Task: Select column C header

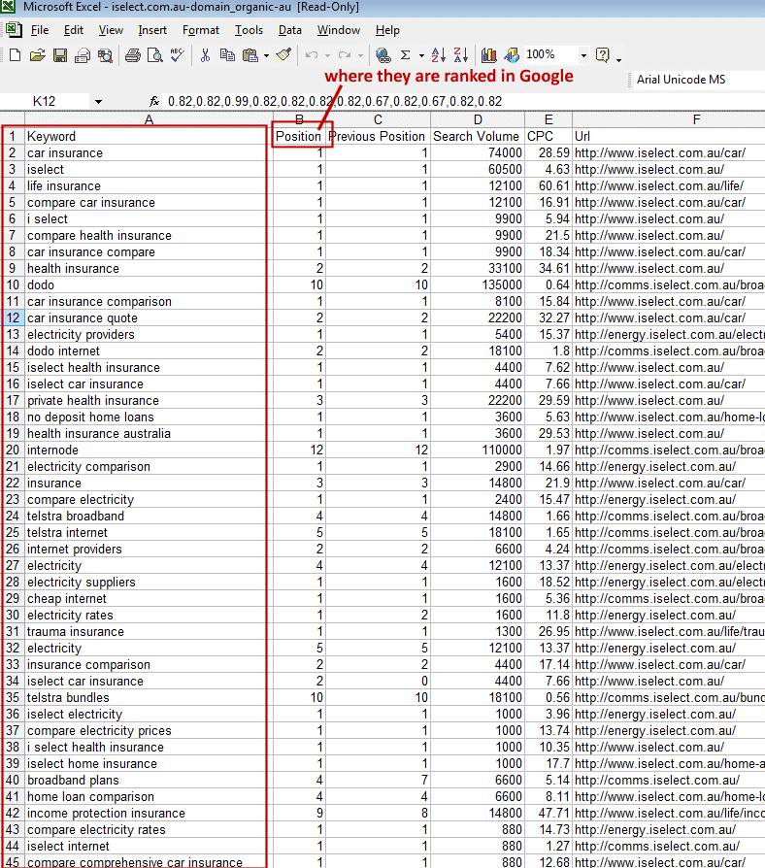Action: tap(378, 119)
